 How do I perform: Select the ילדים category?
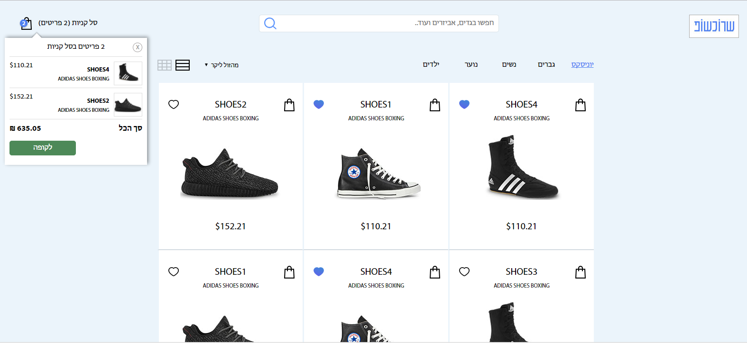click(x=431, y=64)
